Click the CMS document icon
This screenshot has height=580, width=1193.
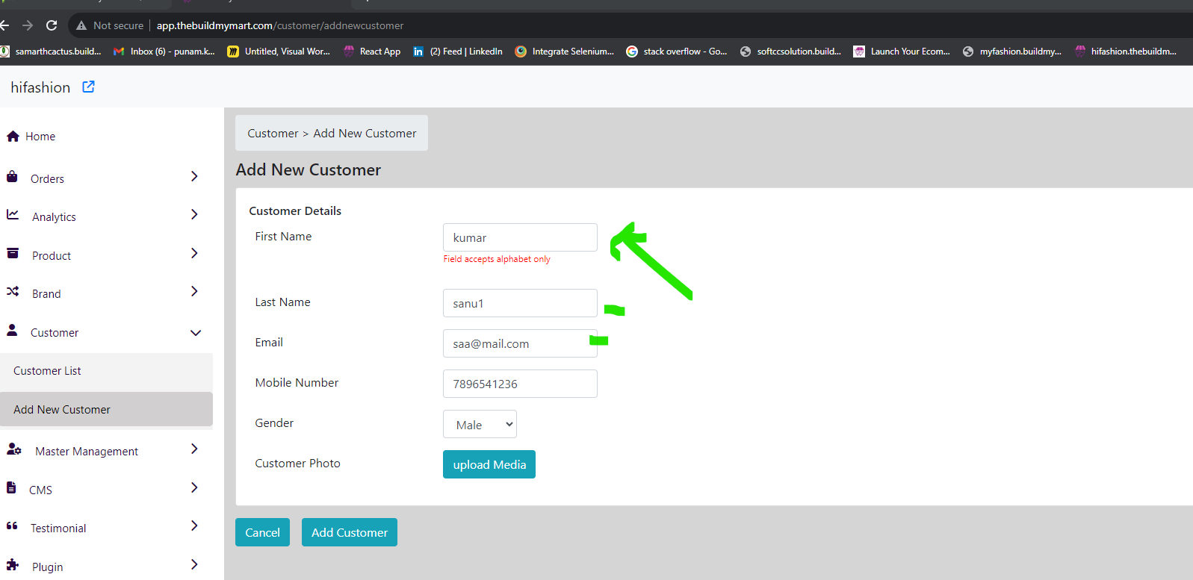point(11,487)
